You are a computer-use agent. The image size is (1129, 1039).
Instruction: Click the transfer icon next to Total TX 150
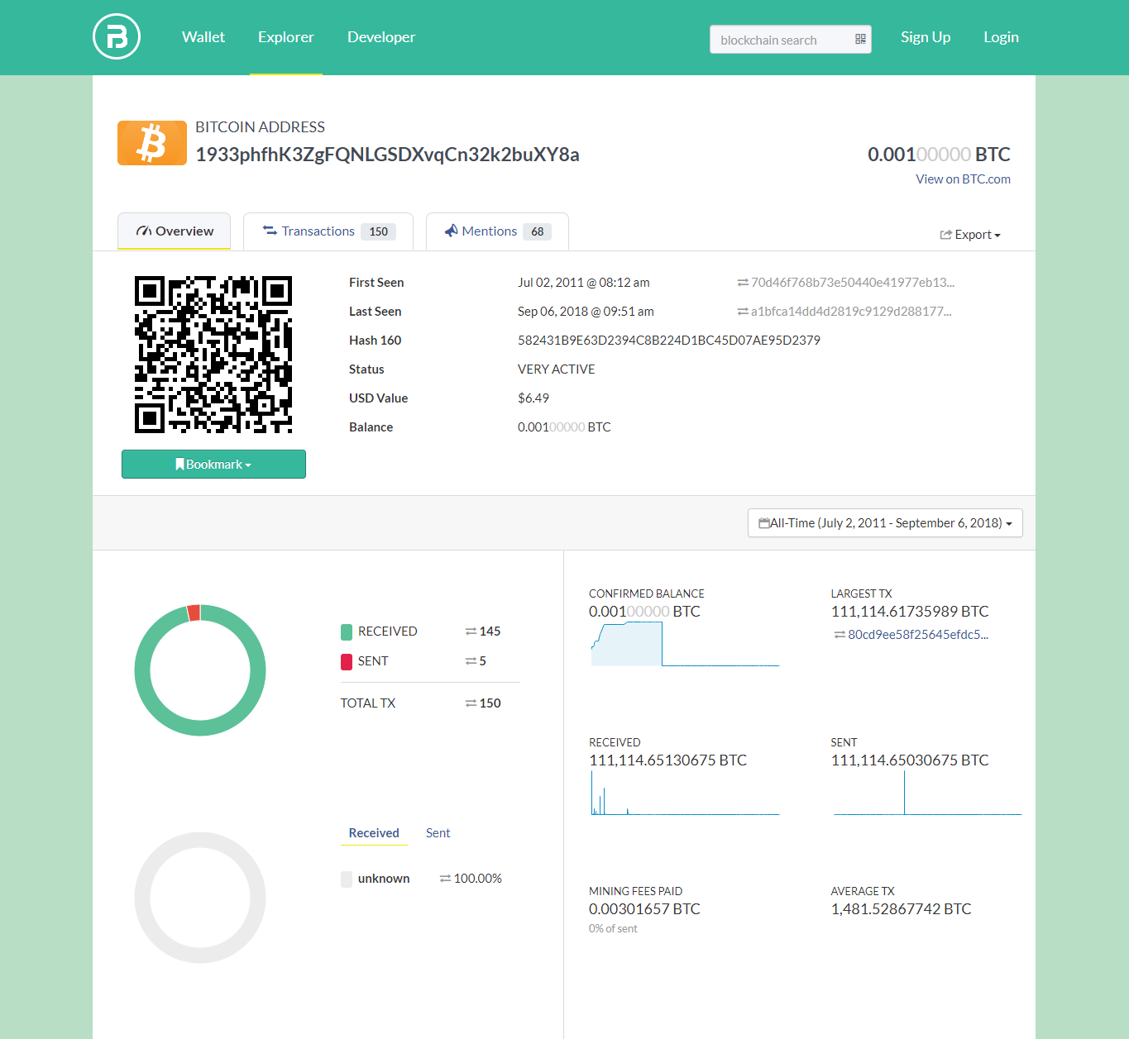click(x=471, y=703)
